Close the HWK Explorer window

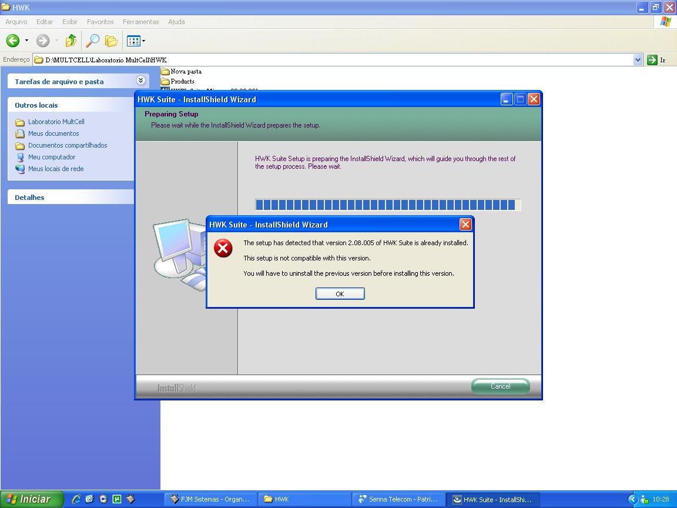point(669,7)
